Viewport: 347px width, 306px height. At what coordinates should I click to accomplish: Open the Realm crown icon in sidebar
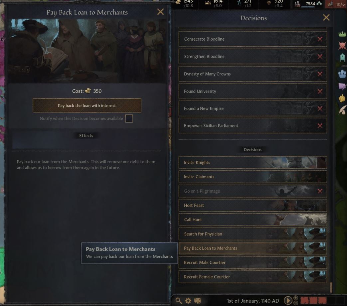(342, 34)
